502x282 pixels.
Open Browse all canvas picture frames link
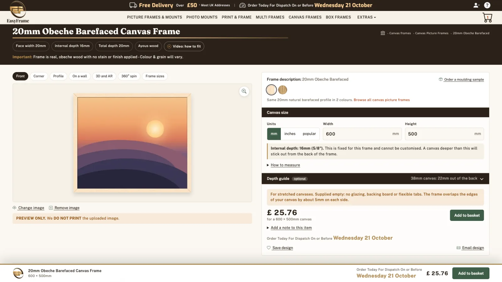tap(382, 100)
